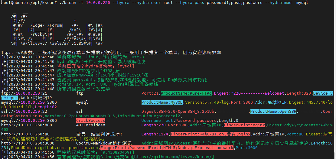Open the http://10.0.0.250:3000 link
This screenshot has height=159, width=336.
point(28,143)
